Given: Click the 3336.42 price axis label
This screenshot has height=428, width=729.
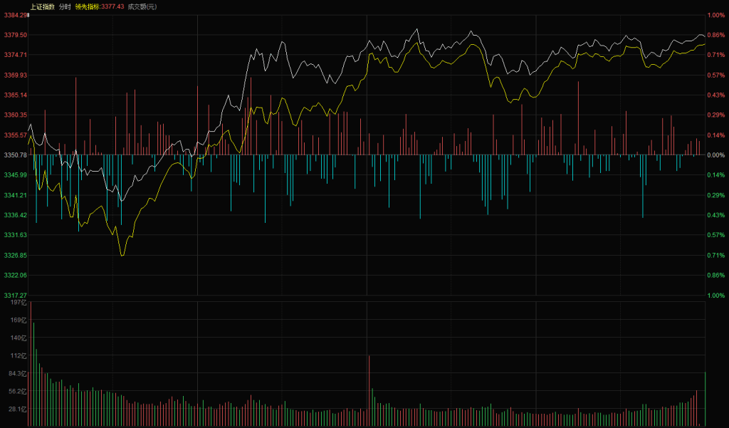Looking at the screenshot, I should point(16,215).
